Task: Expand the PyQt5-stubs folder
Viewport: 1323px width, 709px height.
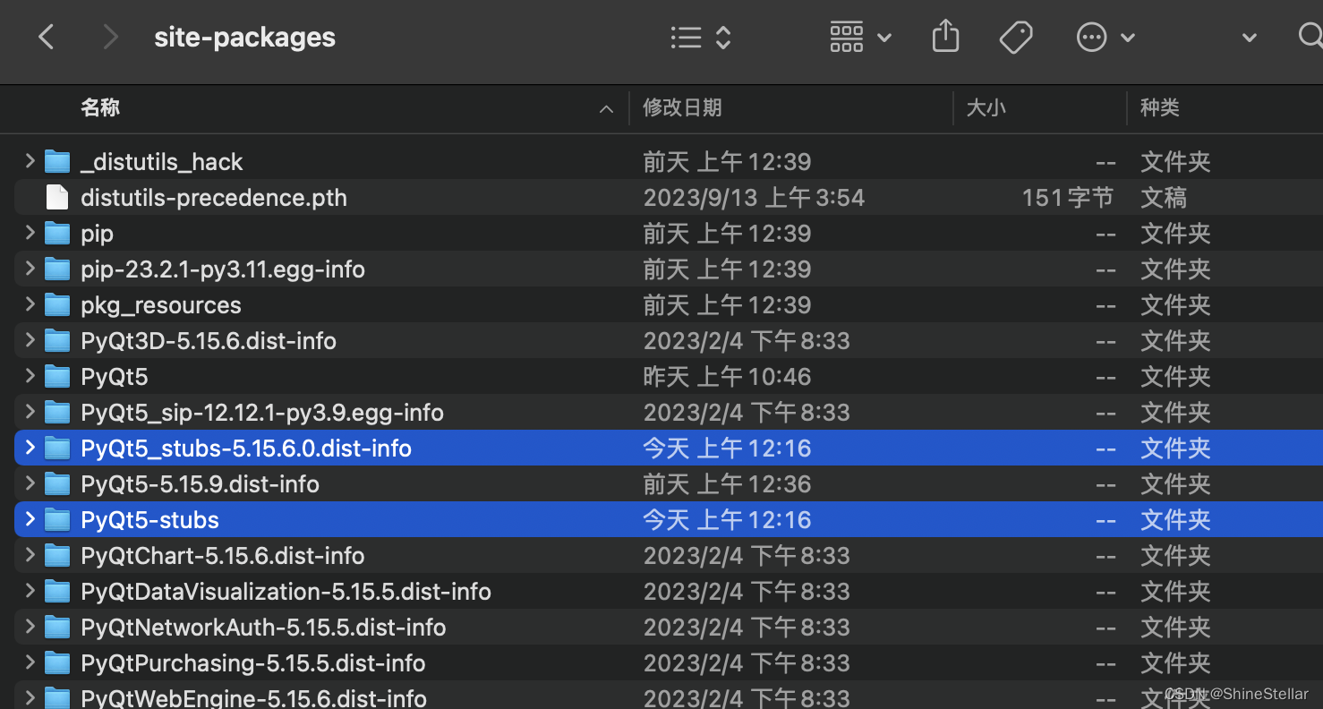Action: point(30,519)
